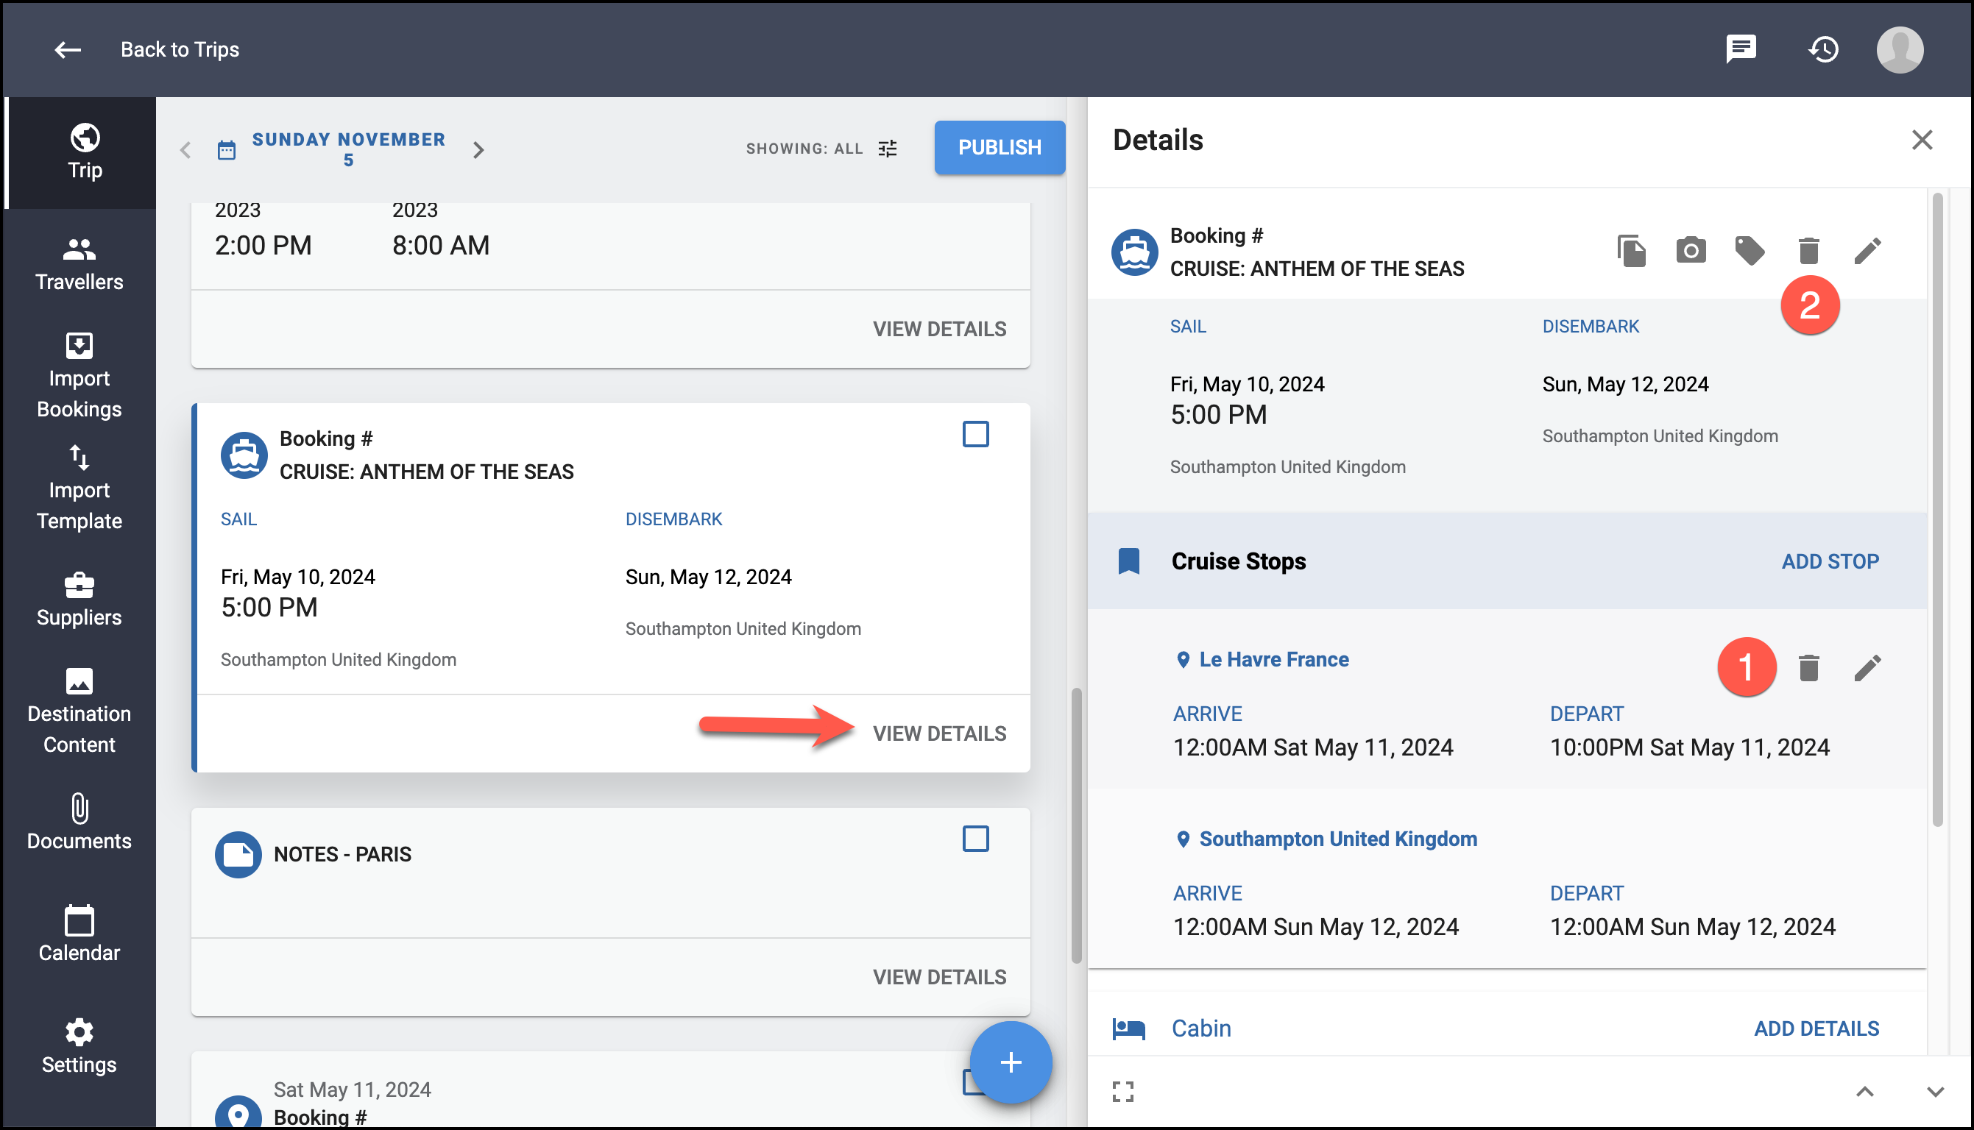Click the camera photo icon for cruise

[x=1690, y=251]
